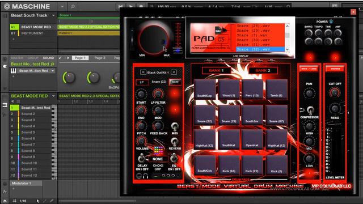Click the piano keys plug-in icon
363x204 pixels.
pos(13,71)
